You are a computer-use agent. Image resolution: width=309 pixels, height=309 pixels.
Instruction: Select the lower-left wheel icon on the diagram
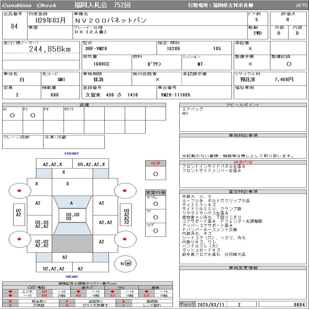pyautogui.click(x=19, y=239)
